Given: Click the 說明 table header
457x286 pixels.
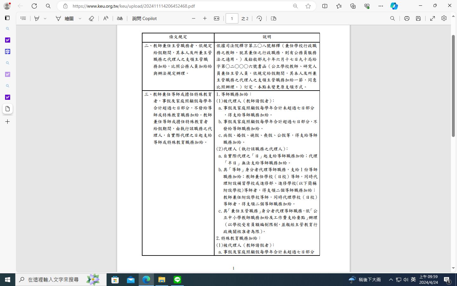Looking at the screenshot, I should [267, 37].
